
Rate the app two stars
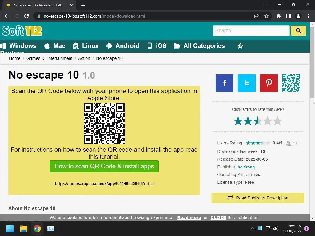tap(248, 121)
